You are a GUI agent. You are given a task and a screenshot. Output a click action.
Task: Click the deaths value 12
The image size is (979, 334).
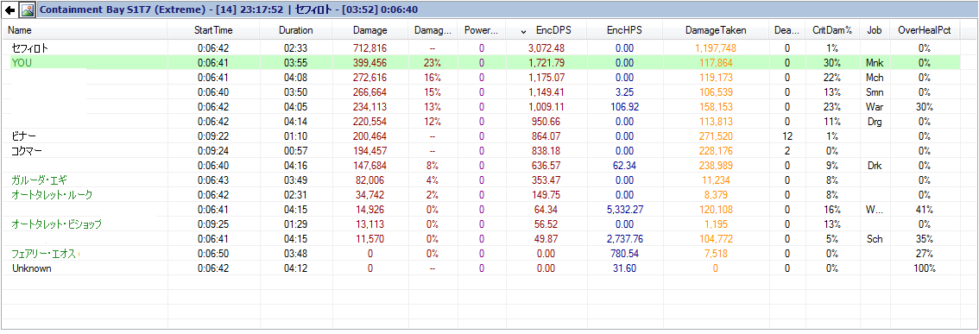click(x=787, y=136)
